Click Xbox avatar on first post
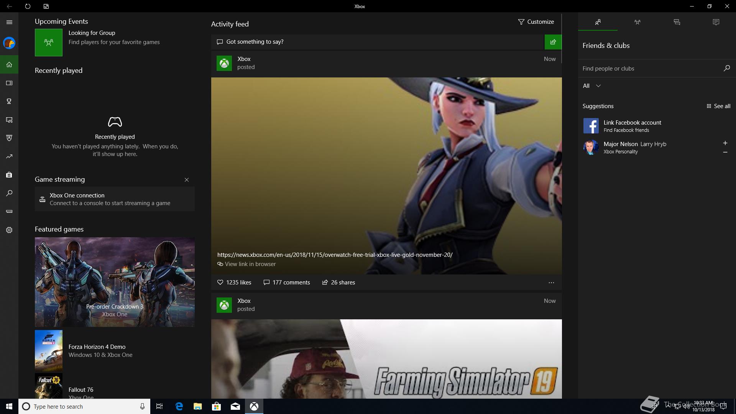Viewport: 736px width, 414px height. (224, 63)
